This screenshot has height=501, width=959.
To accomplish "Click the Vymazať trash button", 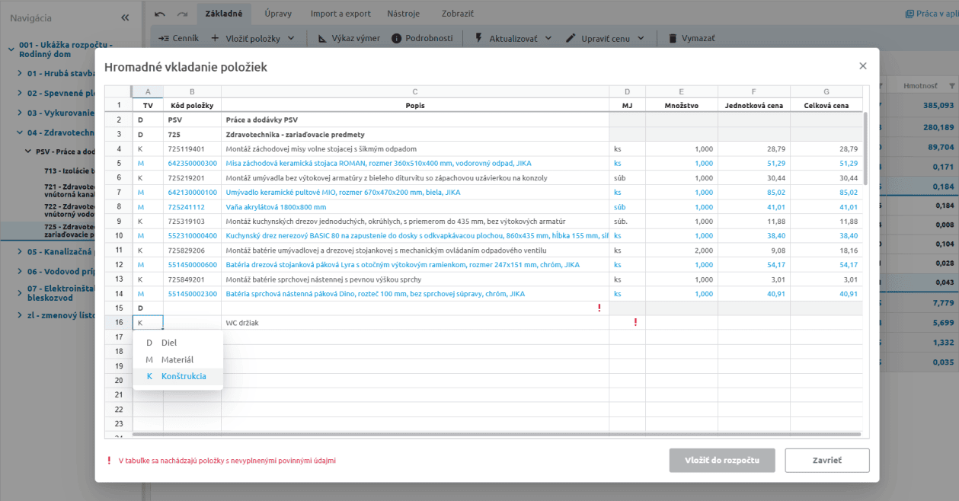I will click(x=691, y=38).
